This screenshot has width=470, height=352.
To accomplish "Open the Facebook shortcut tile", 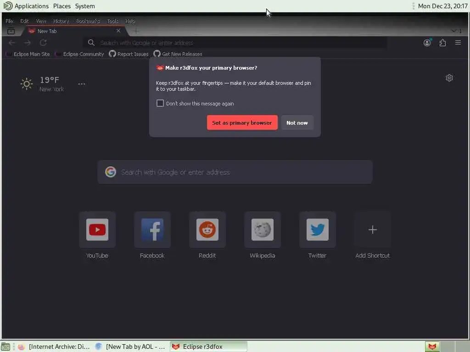I will pyautogui.click(x=152, y=230).
